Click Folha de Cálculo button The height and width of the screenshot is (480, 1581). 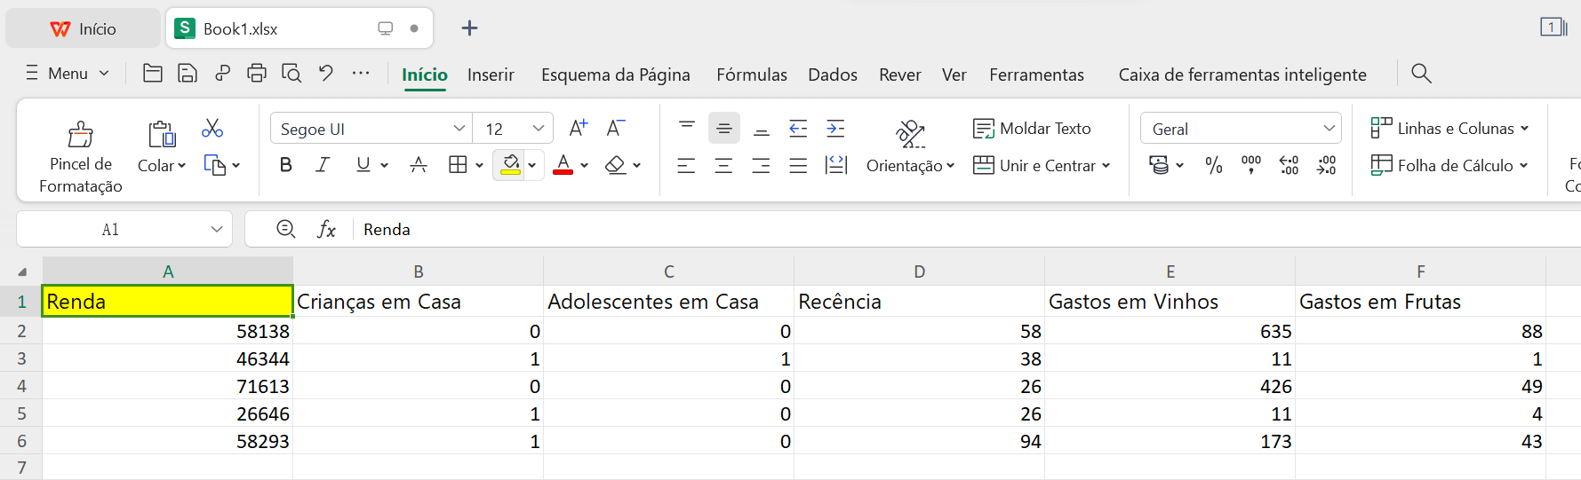1449,165
